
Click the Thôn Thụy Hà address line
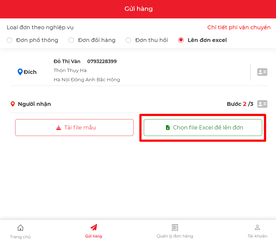(70, 70)
